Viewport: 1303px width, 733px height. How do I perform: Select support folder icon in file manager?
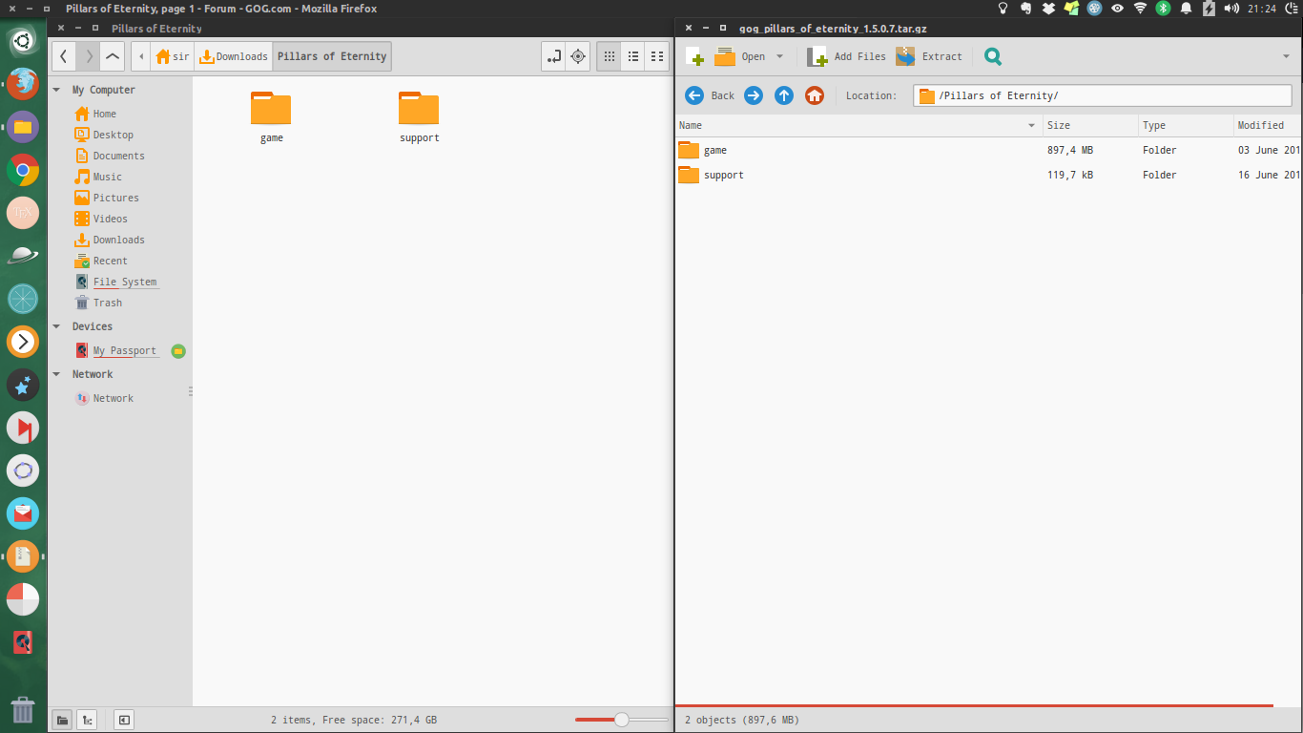coord(419,108)
